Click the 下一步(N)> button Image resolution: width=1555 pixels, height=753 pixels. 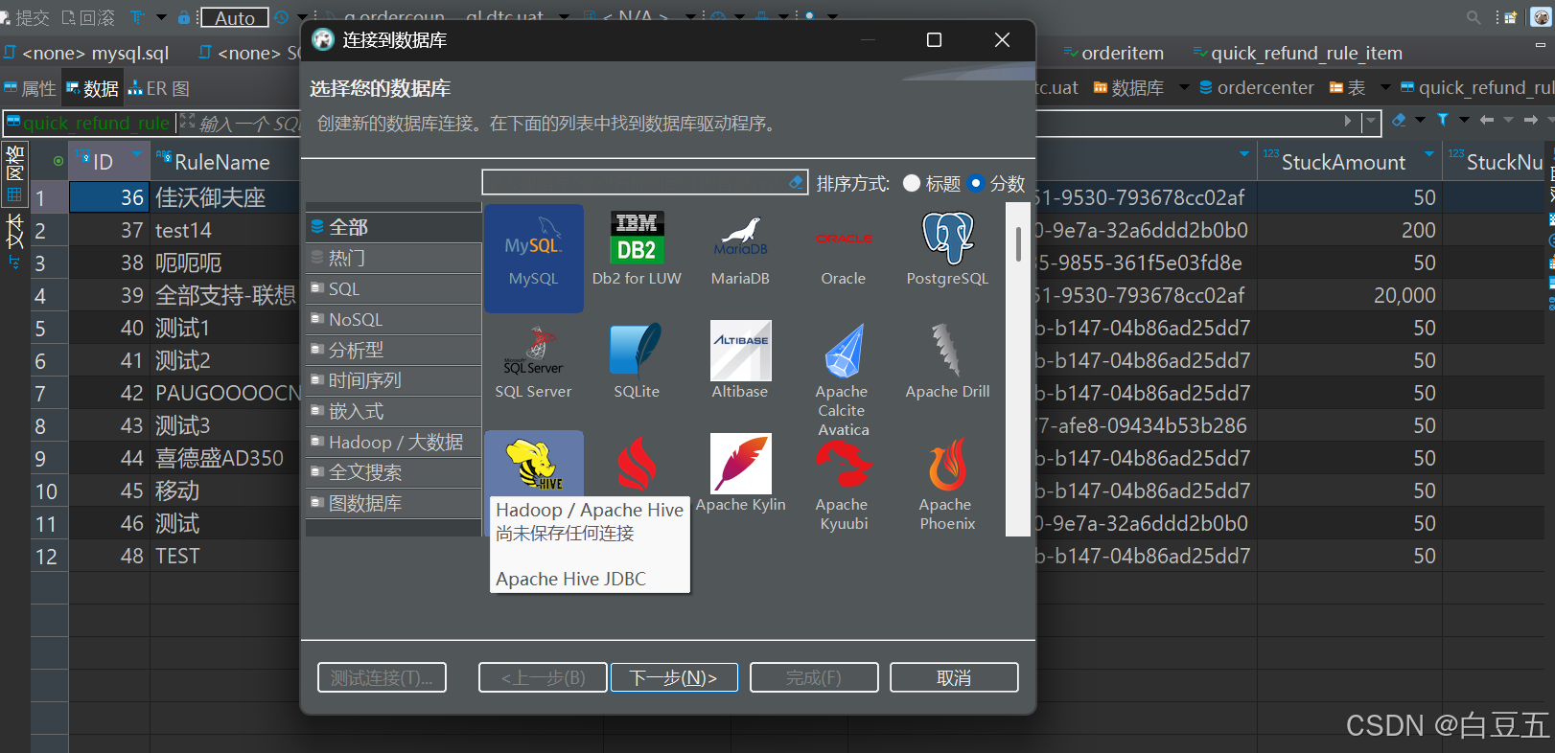click(x=674, y=677)
